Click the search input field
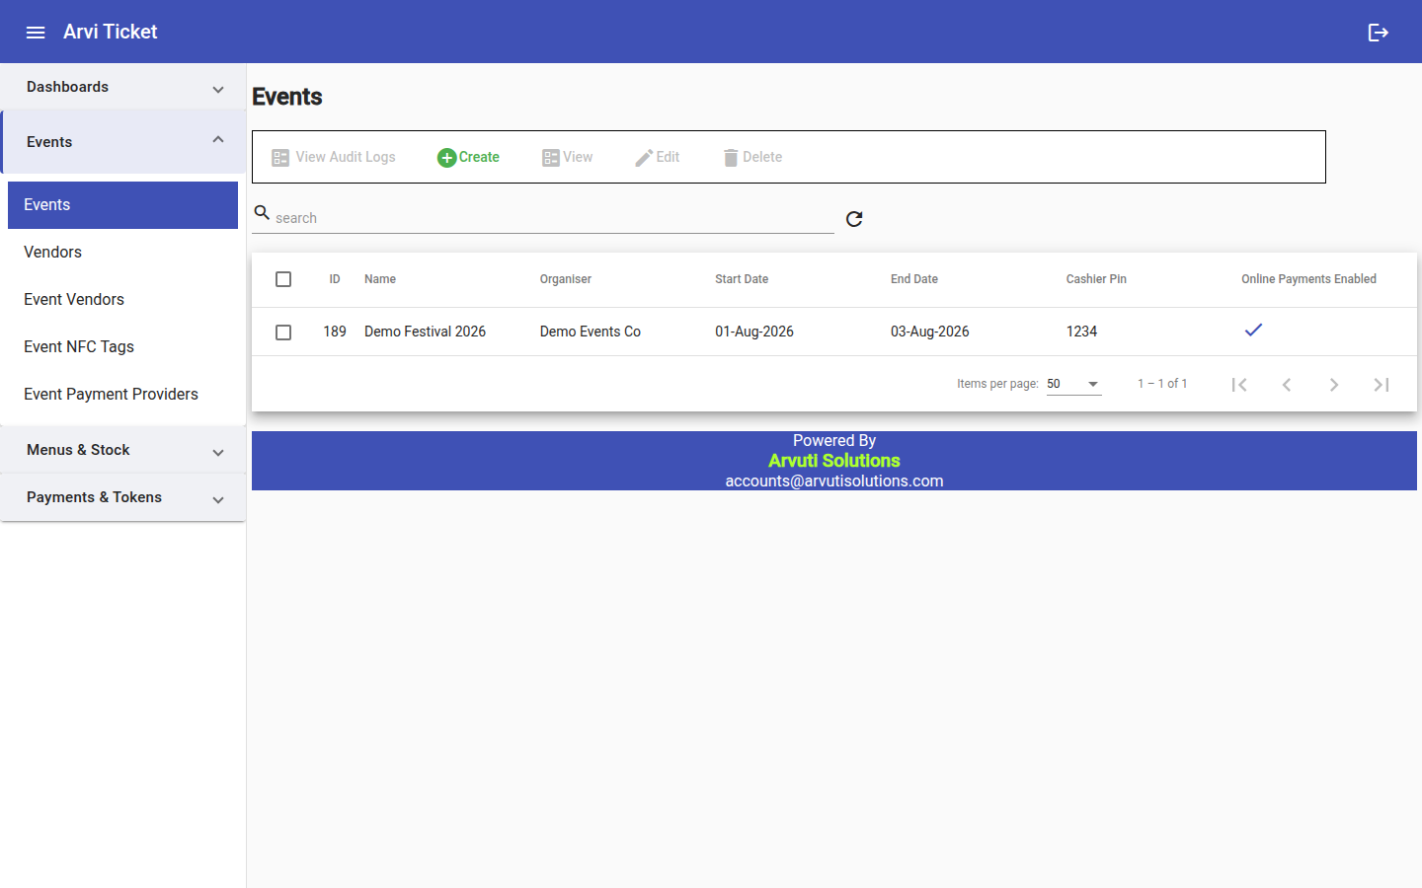This screenshot has height=888, width=1422. [x=553, y=218]
